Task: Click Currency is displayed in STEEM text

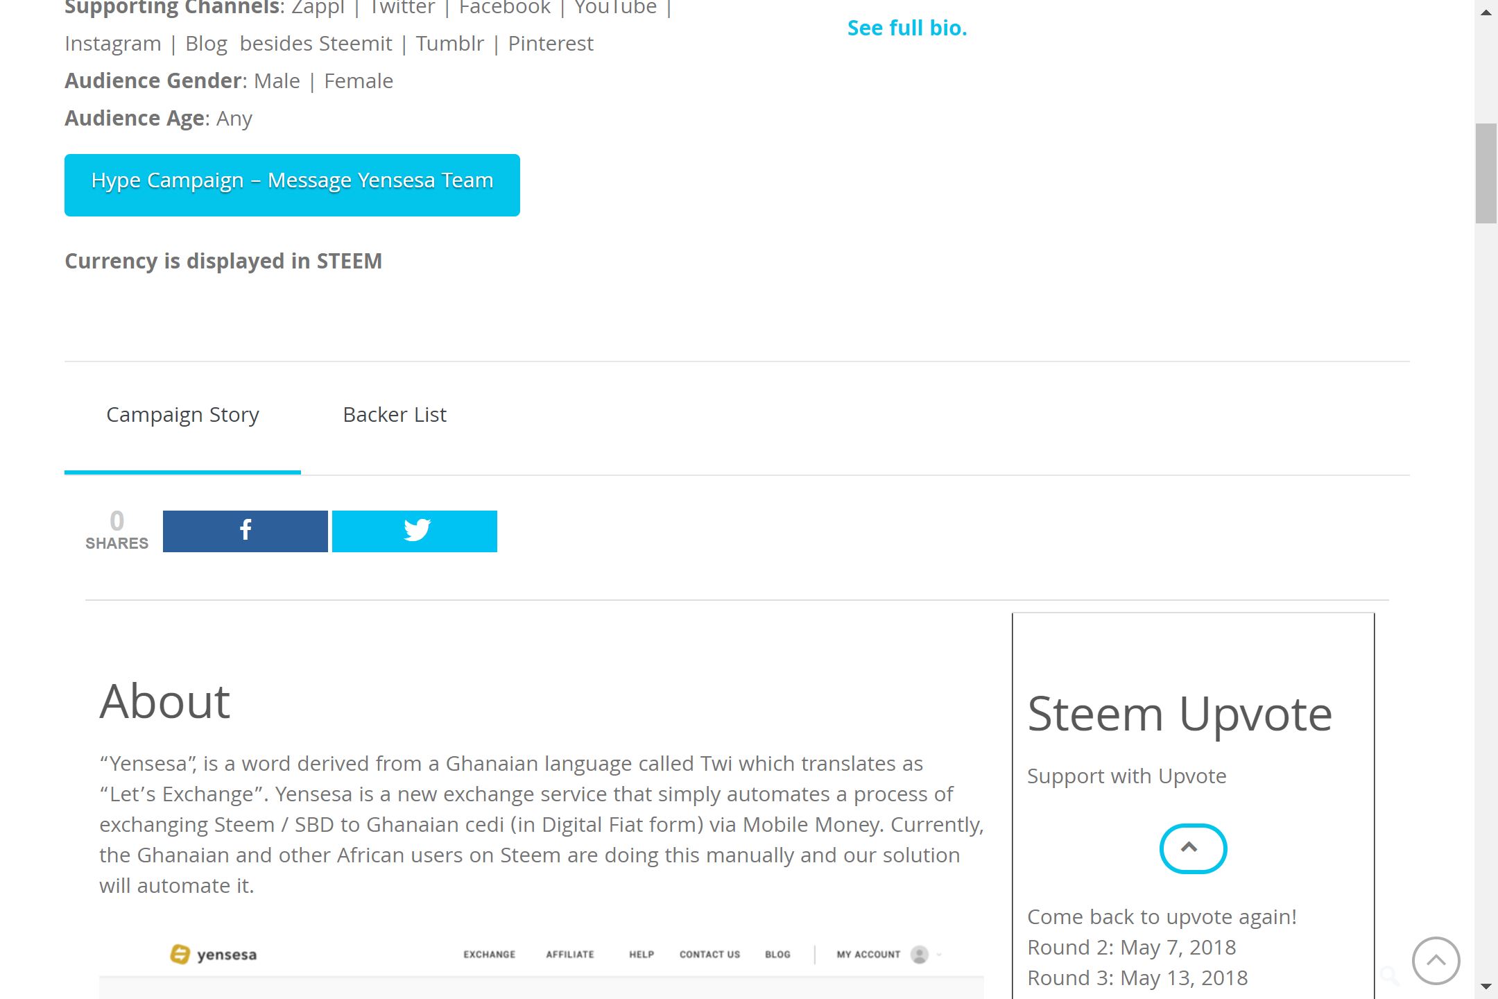Action: [x=223, y=261]
